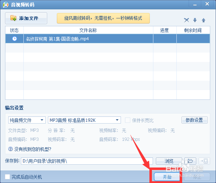Click the 音视频转码 app logo icon
The height and width of the screenshot is (183, 216).
click(5, 5)
